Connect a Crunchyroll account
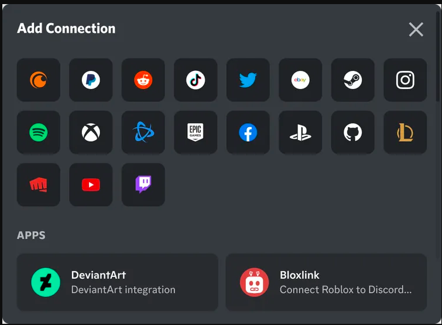This screenshot has width=442, height=325. (38, 80)
